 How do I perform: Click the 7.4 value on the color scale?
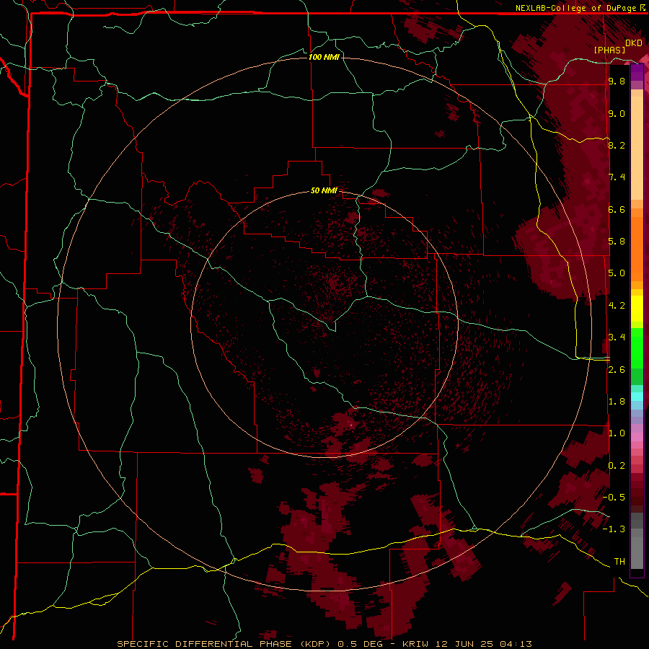point(617,177)
